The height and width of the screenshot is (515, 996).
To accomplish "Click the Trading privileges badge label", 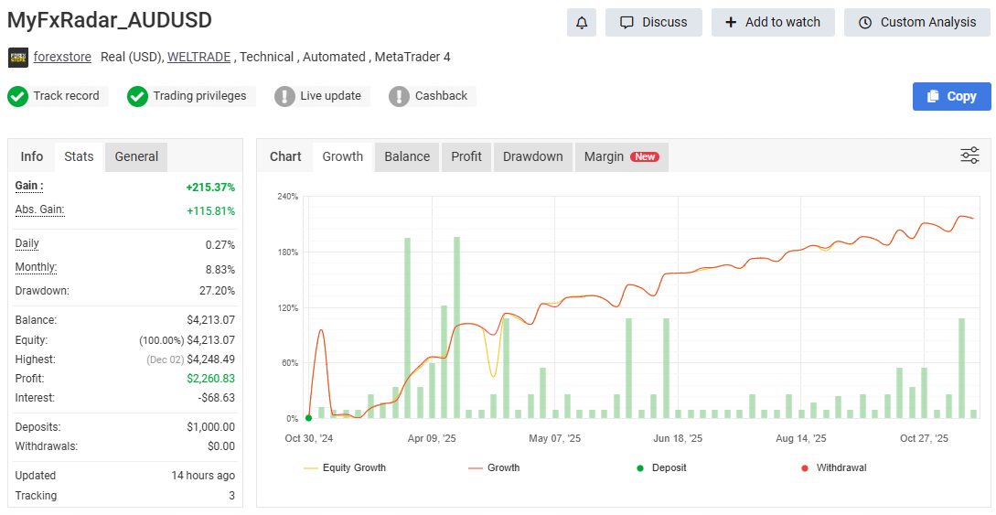I will click(x=199, y=96).
